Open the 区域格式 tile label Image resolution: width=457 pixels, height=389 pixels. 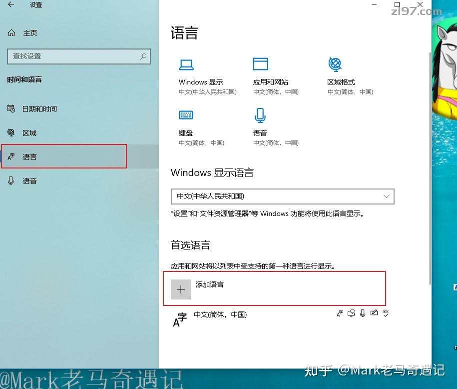[341, 82]
